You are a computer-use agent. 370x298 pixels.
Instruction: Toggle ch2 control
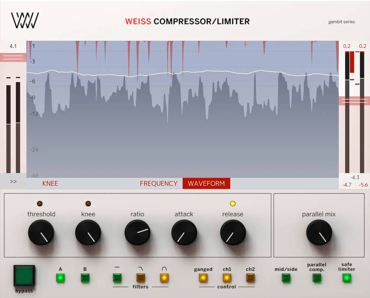click(250, 278)
